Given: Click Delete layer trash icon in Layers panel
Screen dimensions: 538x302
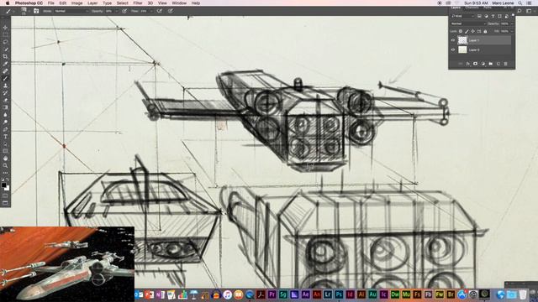Looking at the screenshot, I should point(505,64).
